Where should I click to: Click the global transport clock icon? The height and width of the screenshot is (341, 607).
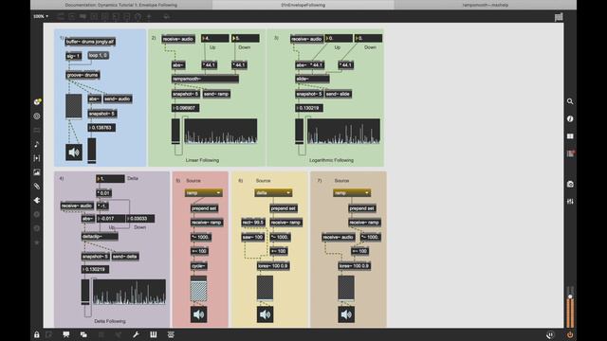550,334
